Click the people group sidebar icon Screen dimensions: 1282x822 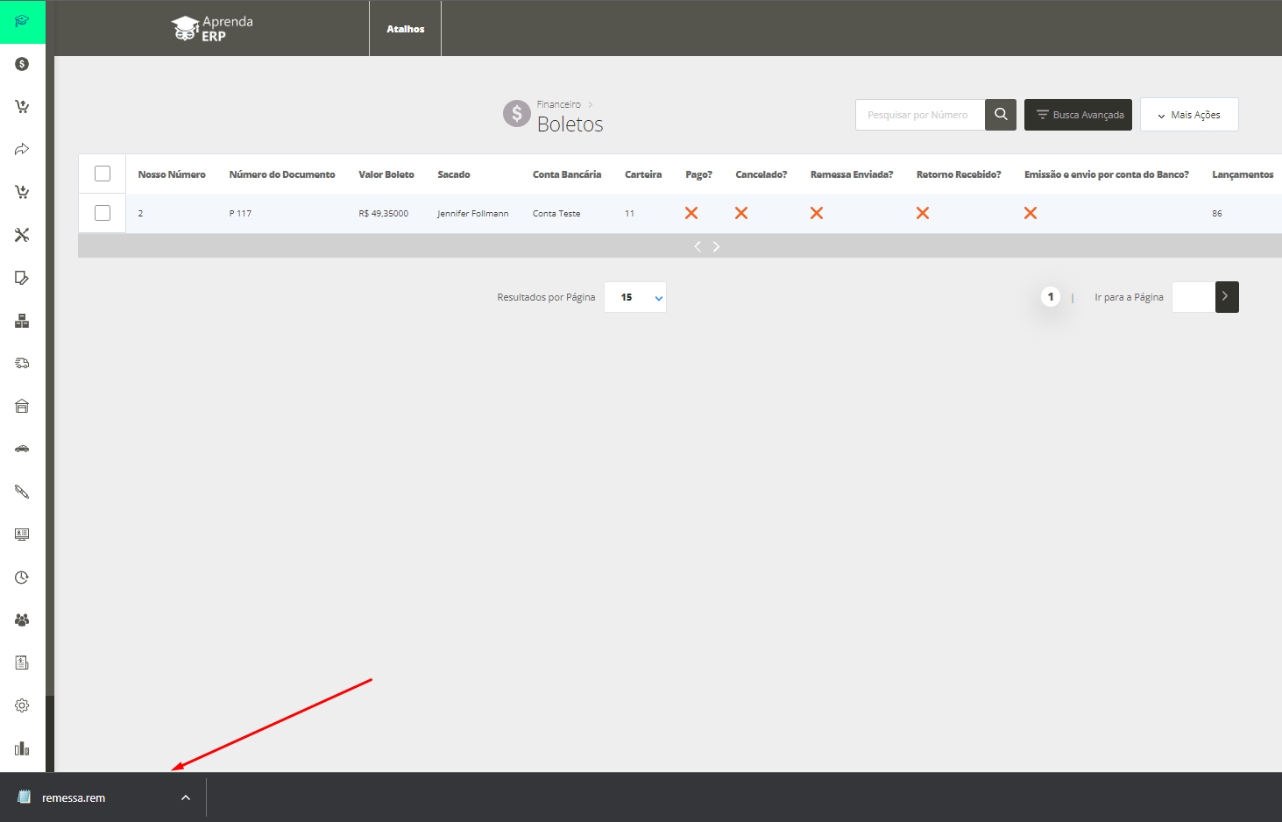pyautogui.click(x=22, y=620)
